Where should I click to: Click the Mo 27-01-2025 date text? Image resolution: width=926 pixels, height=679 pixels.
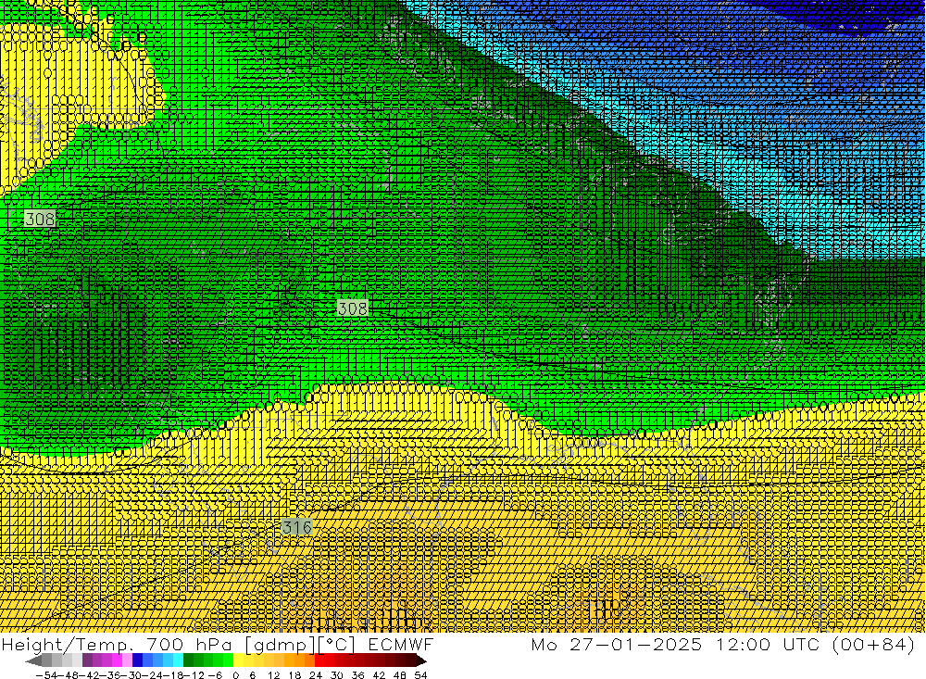pyautogui.click(x=617, y=644)
